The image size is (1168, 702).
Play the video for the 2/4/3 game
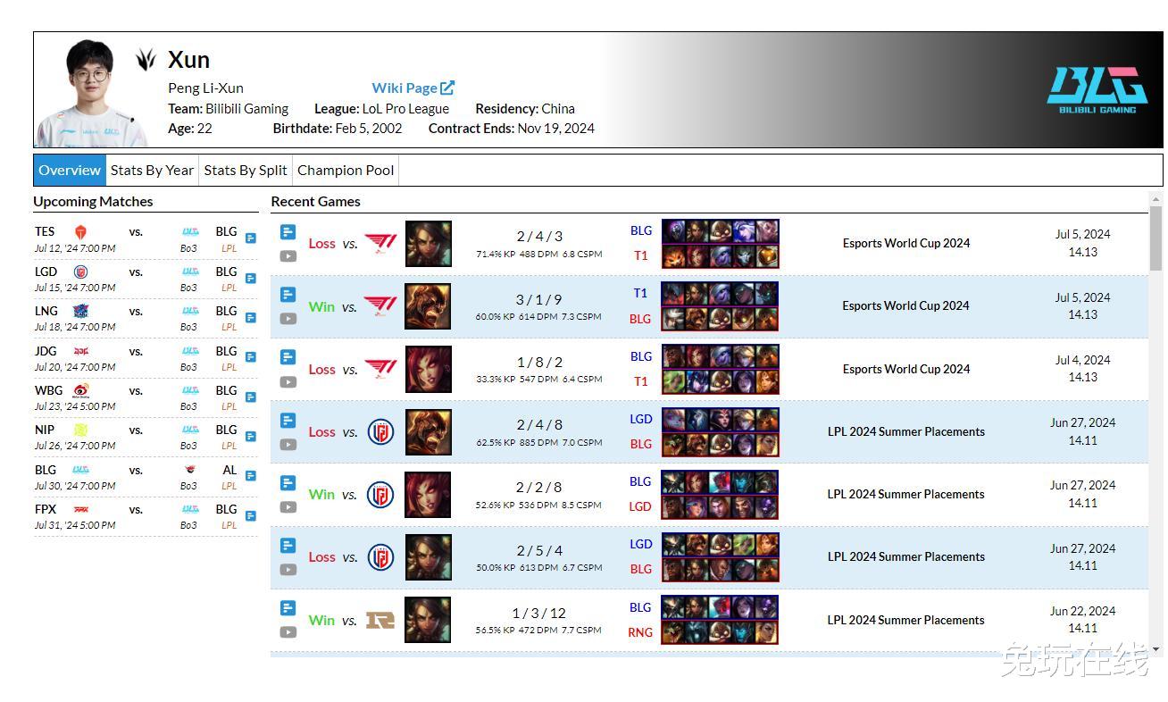(288, 256)
